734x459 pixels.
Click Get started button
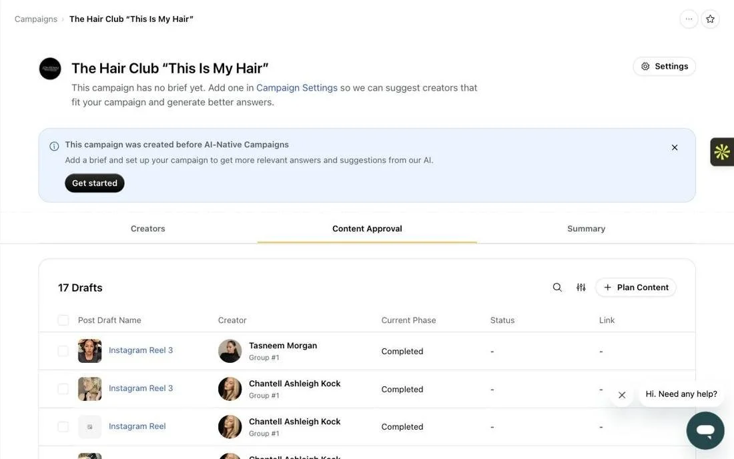95,183
